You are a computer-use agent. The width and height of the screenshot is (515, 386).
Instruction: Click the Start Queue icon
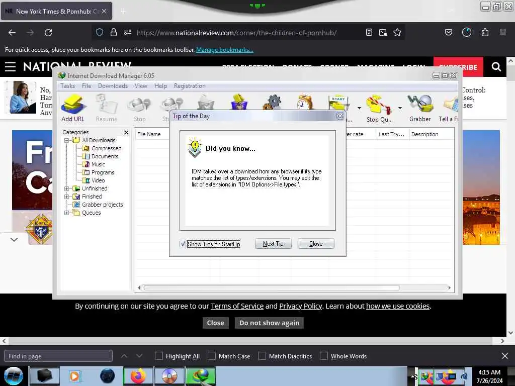pos(338,102)
